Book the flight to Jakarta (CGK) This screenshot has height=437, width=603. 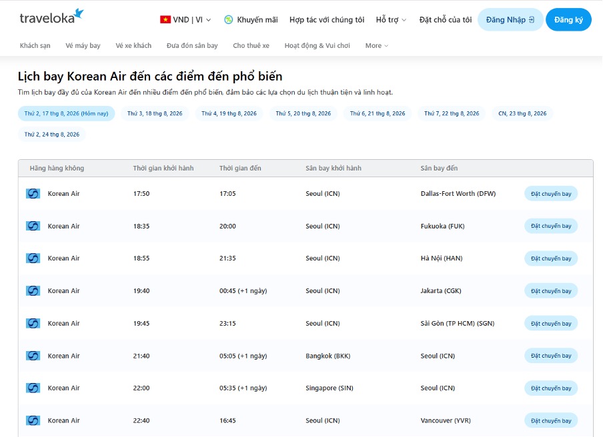point(551,291)
